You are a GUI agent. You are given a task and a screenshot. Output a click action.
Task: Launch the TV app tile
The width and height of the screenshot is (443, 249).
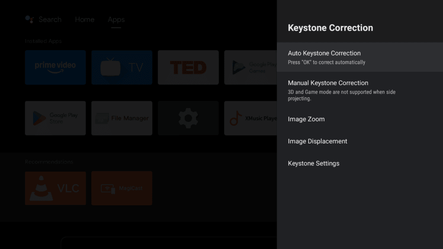[122, 67]
